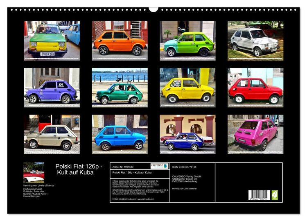Screen dimensions: 307x221
Task: Click the small "Polski Fiat 126p - Kult auf Kuba" box title
Action: (x=132, y=173)
